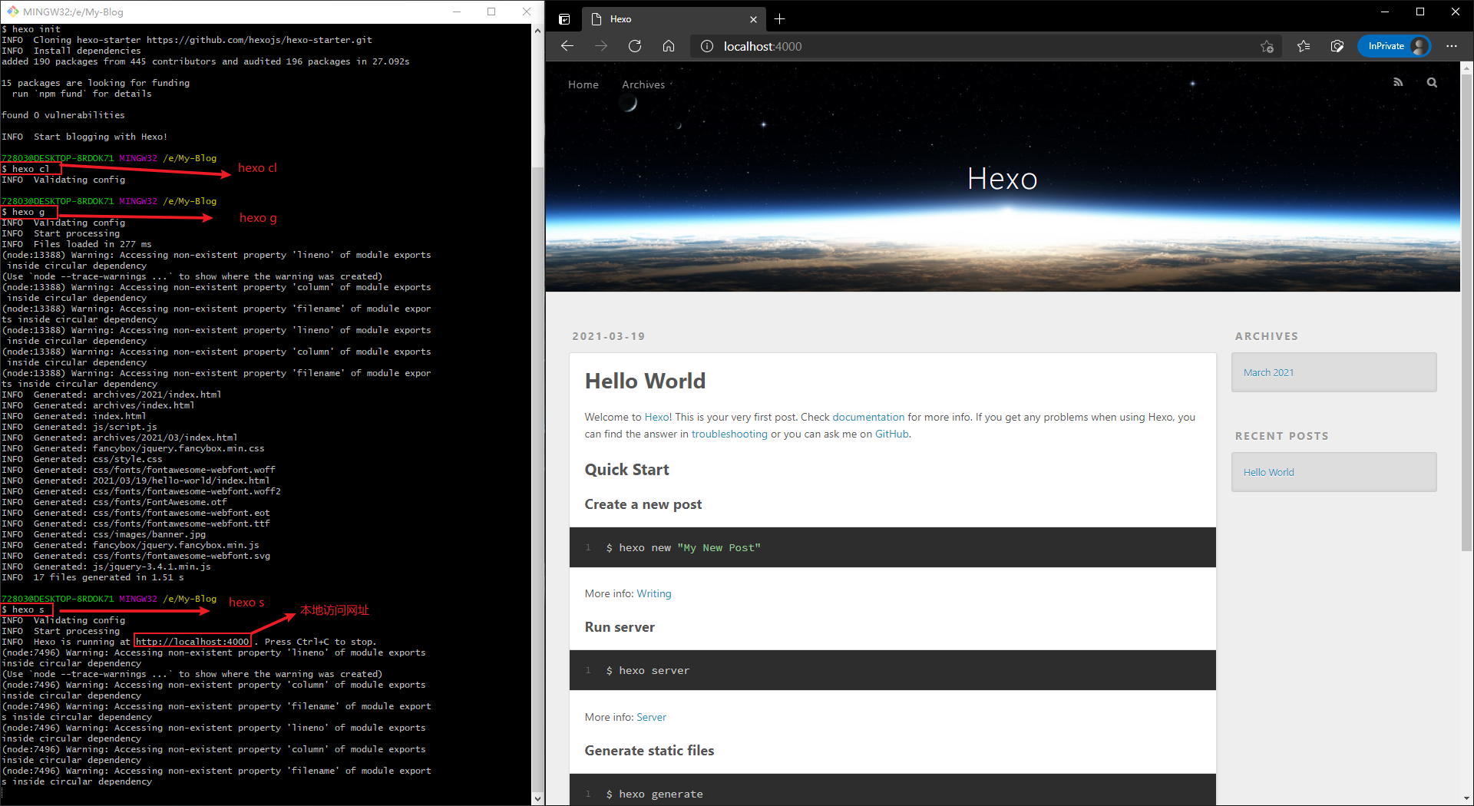Open the documentation link
Image resolution: width=1474 pixels, height=806 pixels.
tap(868, 418)
